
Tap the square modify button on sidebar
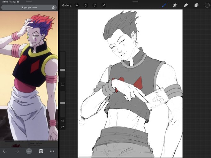pos(63,84)
